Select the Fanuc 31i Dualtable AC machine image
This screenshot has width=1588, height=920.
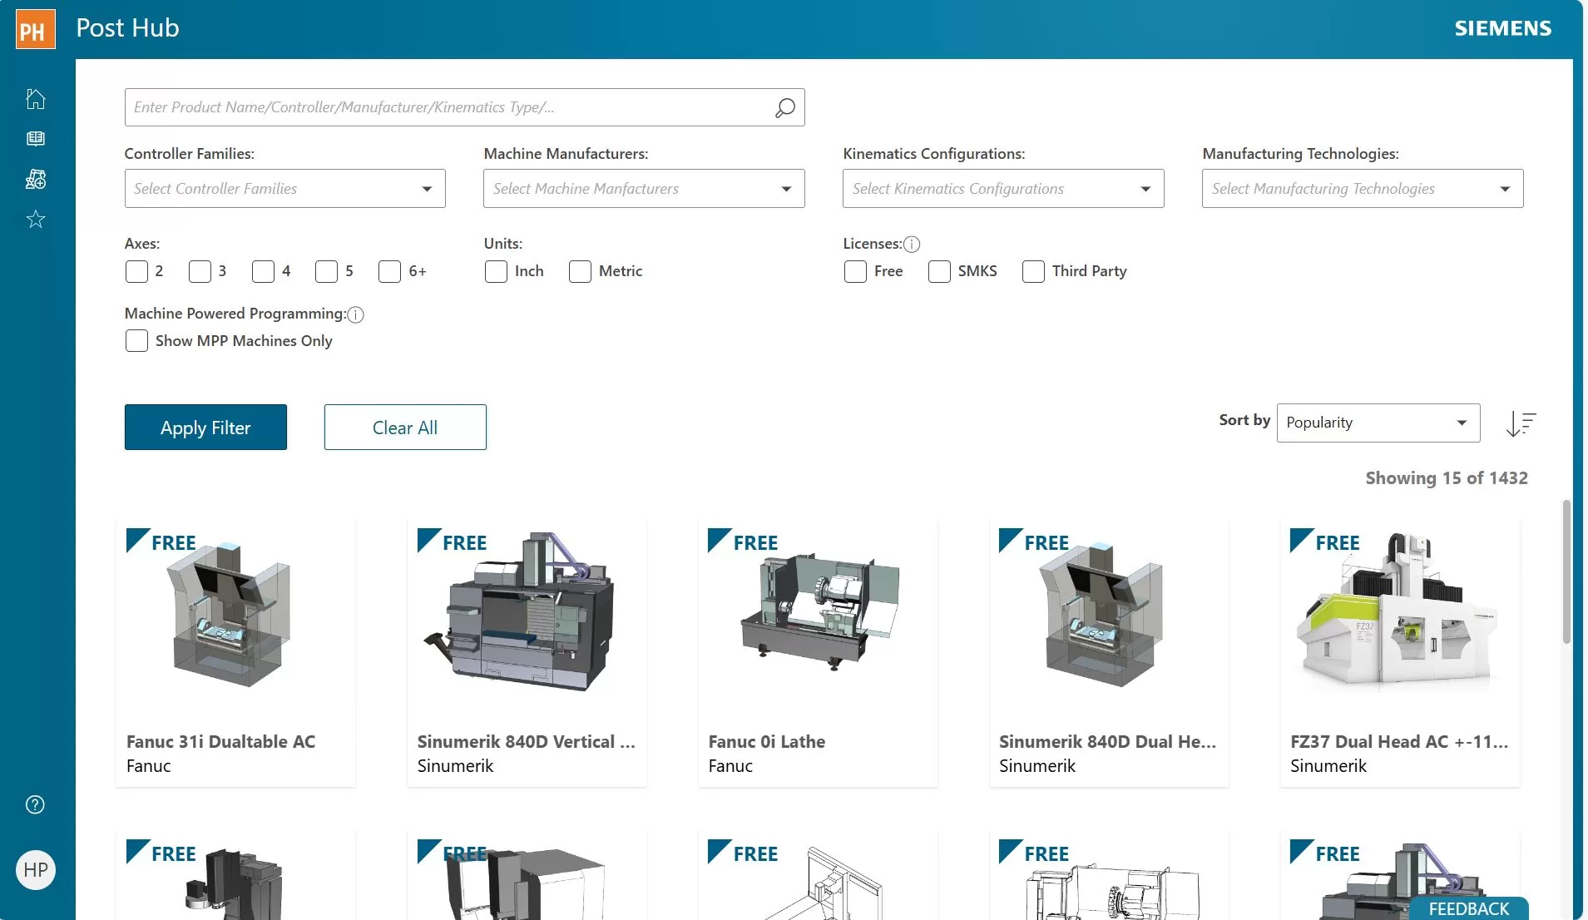(x=230, y=616)
